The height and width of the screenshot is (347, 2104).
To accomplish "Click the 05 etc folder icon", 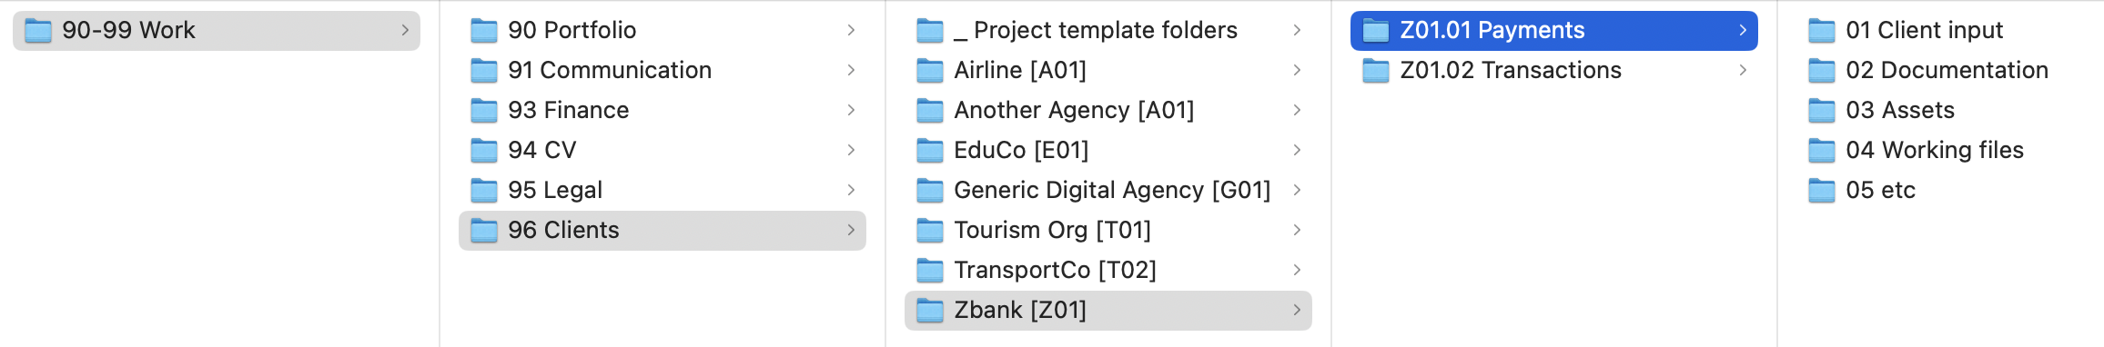I will click(x=1822, y=191).
